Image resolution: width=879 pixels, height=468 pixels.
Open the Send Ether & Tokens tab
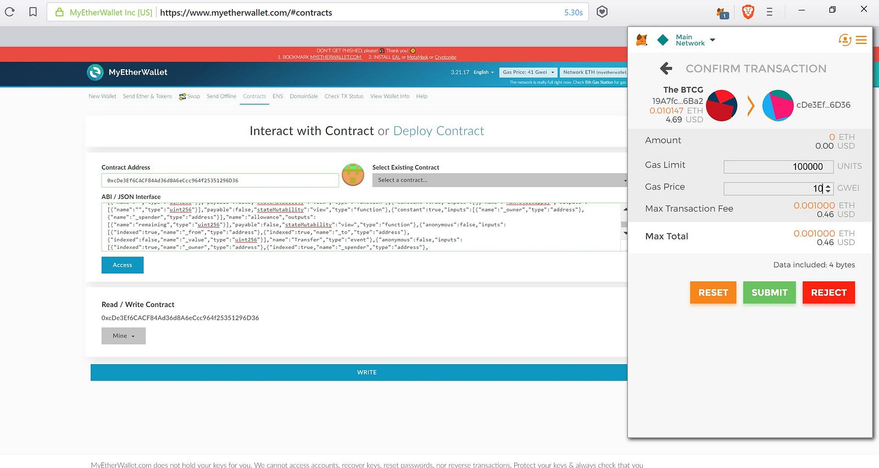147,96
